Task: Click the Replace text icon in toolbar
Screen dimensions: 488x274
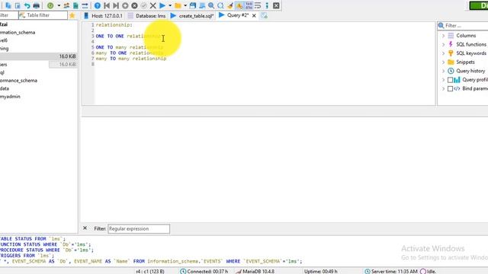Action: pos(220,5)
